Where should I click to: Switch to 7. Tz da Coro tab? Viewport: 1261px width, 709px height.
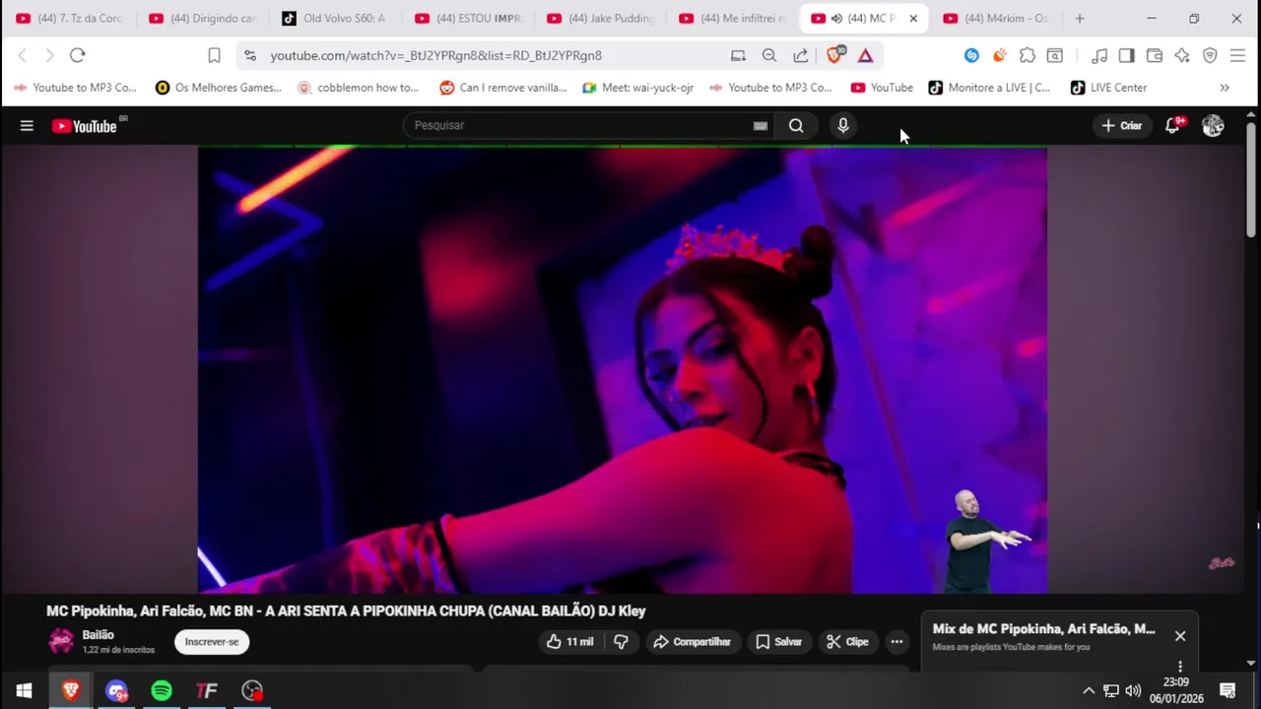tap(69, 18)
